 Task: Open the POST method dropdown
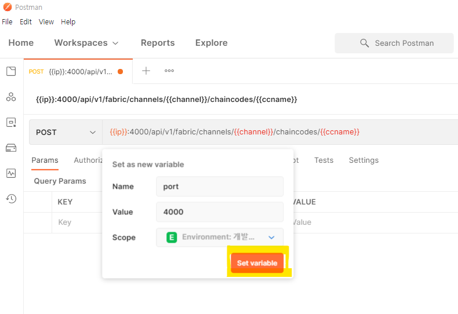point(66,132)
